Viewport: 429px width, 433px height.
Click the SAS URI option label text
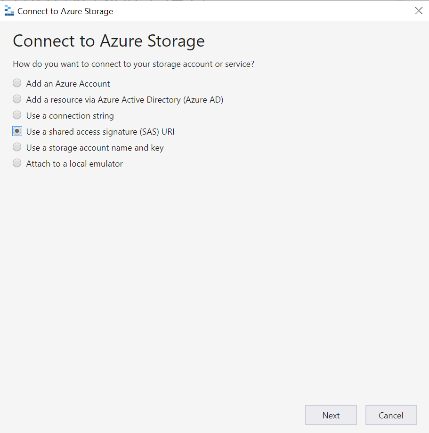[100, 131]
